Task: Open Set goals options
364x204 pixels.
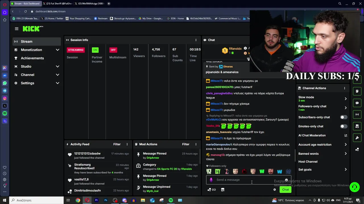Action: tap(323, 169)
